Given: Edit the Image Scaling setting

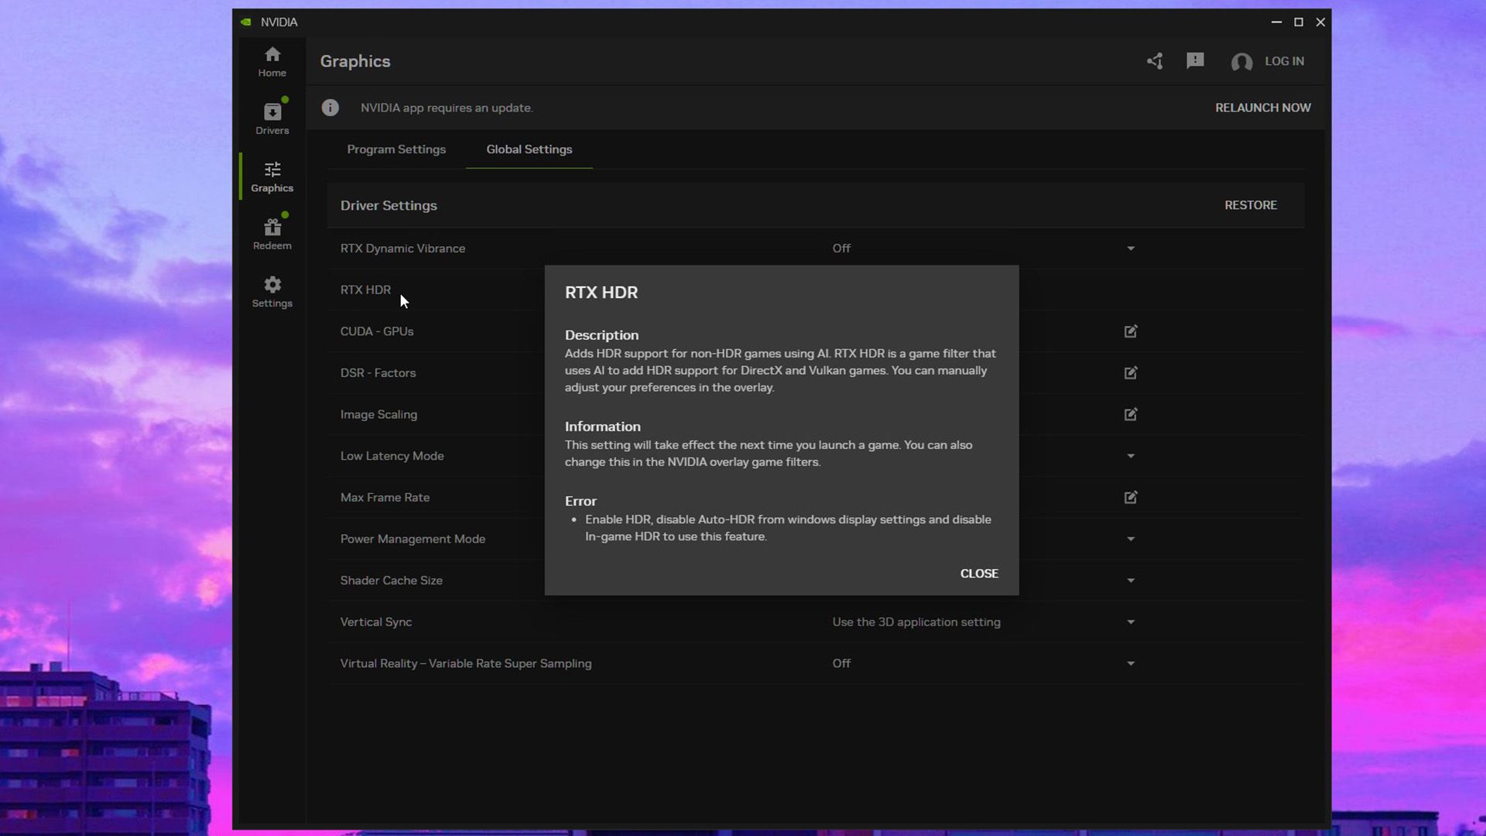Looking at the screenshot, I should [1131, 414].
